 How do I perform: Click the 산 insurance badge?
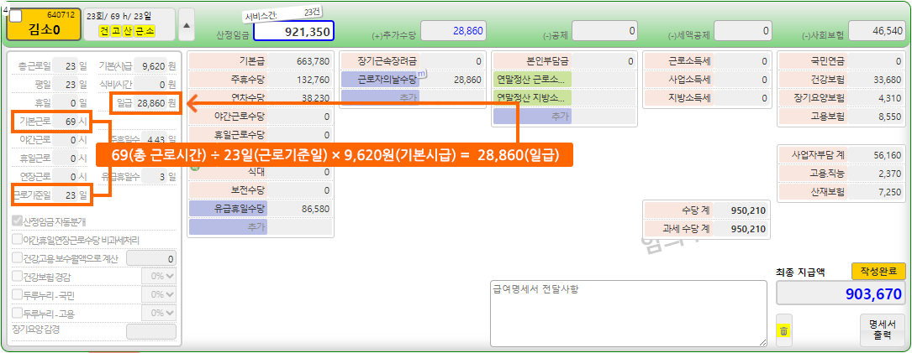click(127, 31)
